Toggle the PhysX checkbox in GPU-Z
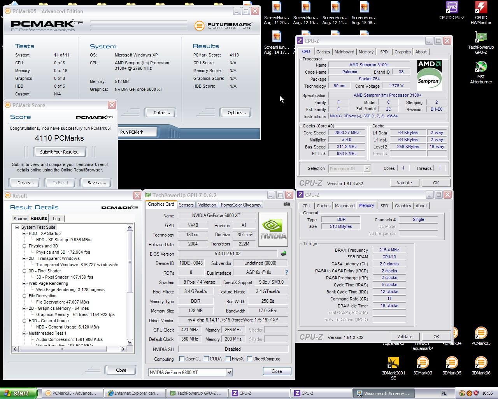Image resolution: width=498 pixels, height=399 pixels. [x=228, y=359]
